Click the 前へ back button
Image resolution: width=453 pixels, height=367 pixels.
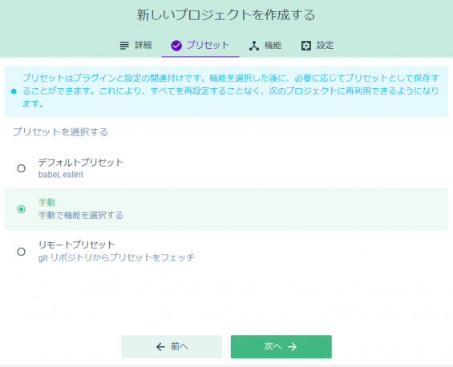(172, 346)
